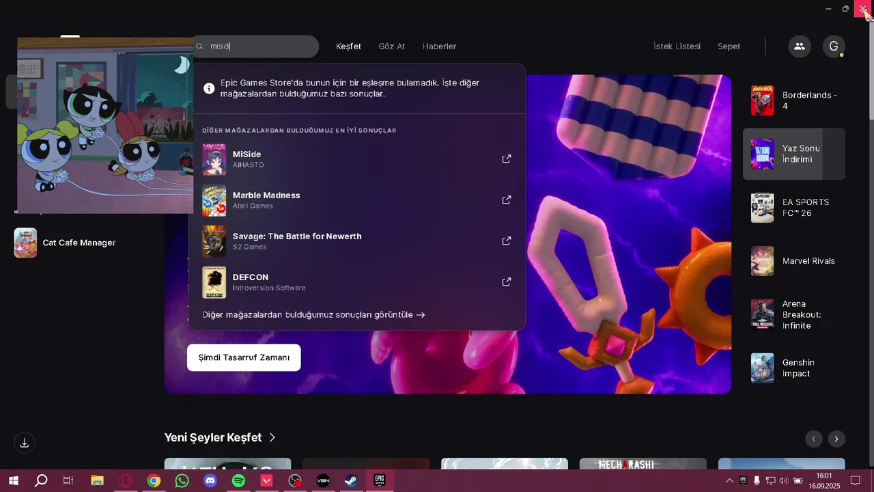
Task: Click previous arrow in Yeni Şeyler Keşfet
Action: tap(814, 439)
